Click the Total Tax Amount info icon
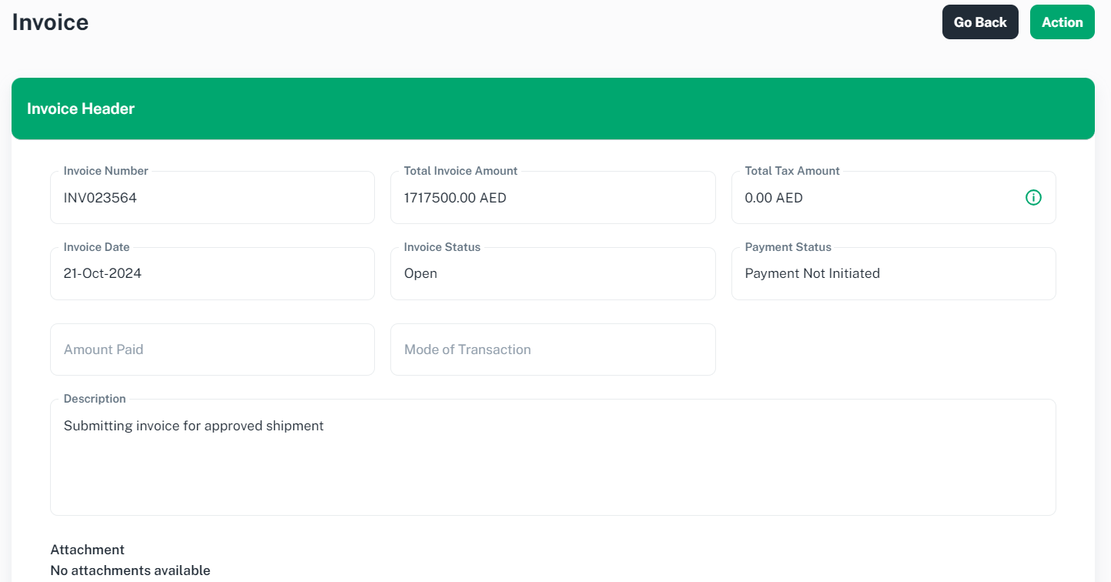The width and height of the screenshot is (1111, 582). coord(1033,198)
